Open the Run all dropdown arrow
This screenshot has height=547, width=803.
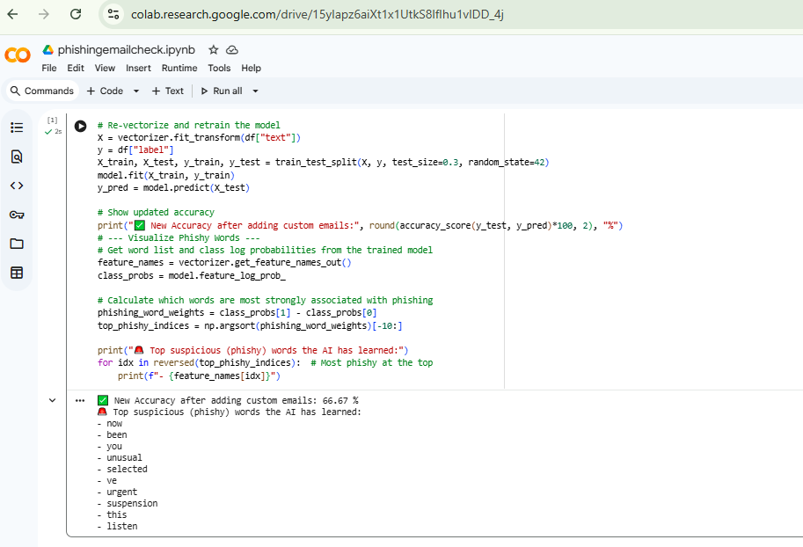coord(254,91)
